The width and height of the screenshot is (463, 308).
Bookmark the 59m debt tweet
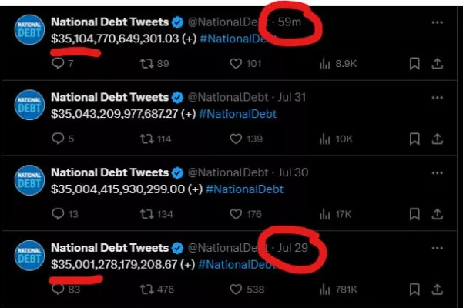coord(414,63)
